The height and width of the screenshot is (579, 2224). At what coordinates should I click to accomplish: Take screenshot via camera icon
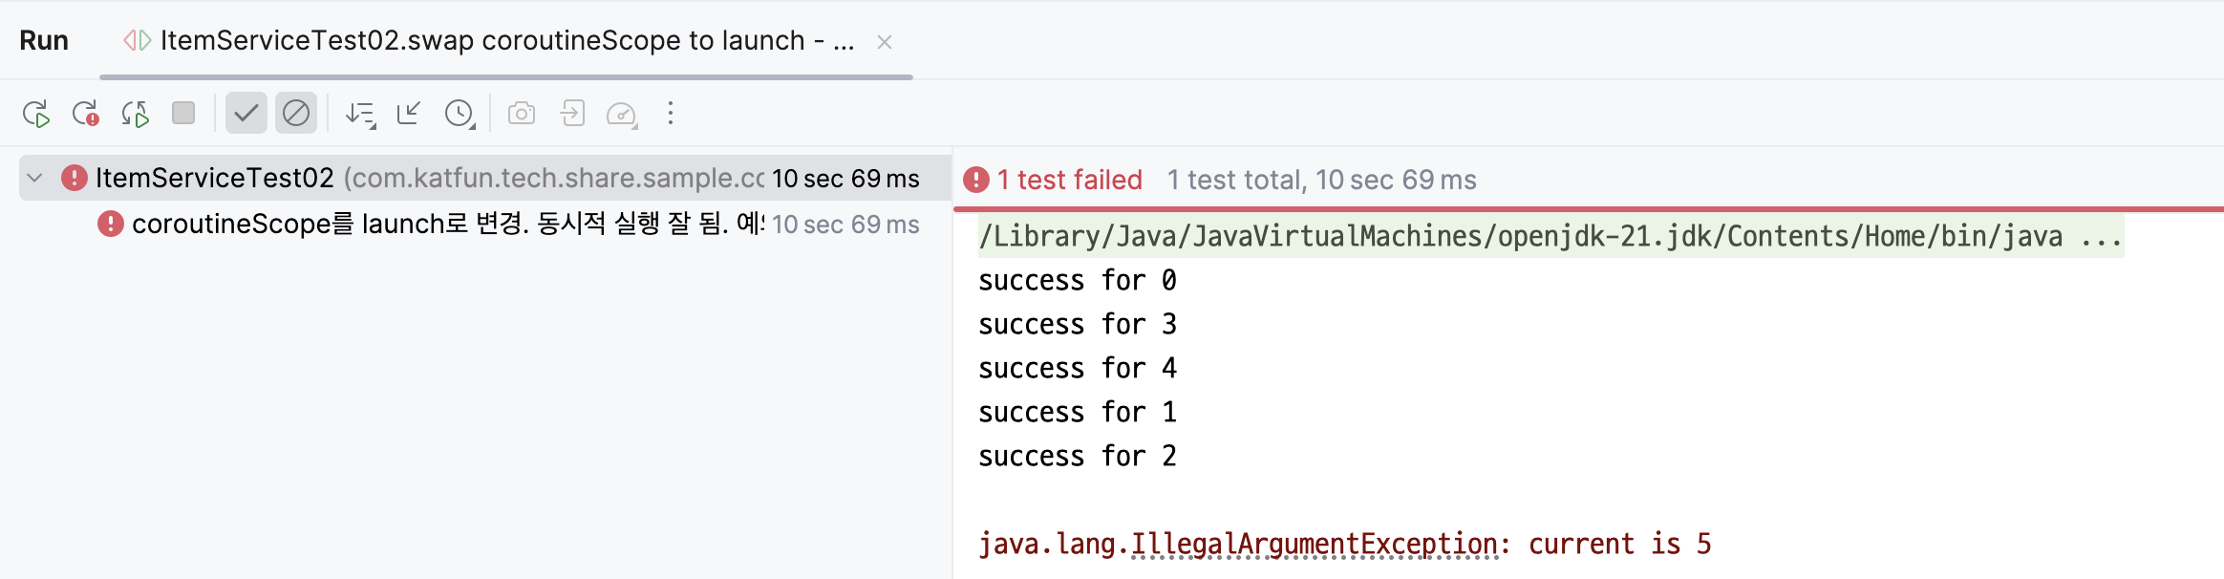coord(522,114)
